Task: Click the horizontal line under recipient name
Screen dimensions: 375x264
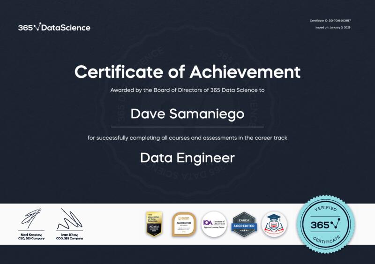Action: (x=187, y=127)
